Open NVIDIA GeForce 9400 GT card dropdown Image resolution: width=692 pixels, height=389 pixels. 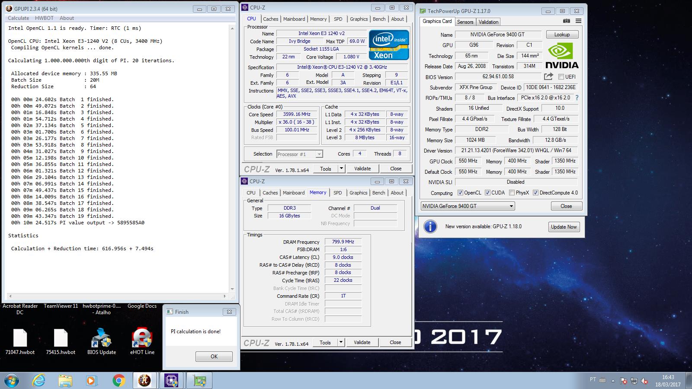468,206
